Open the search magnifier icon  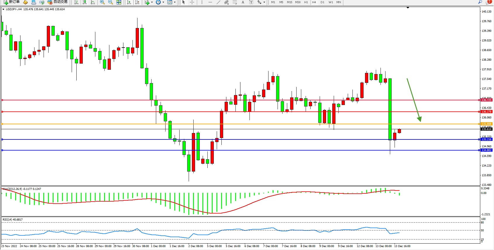pos(480,2)
